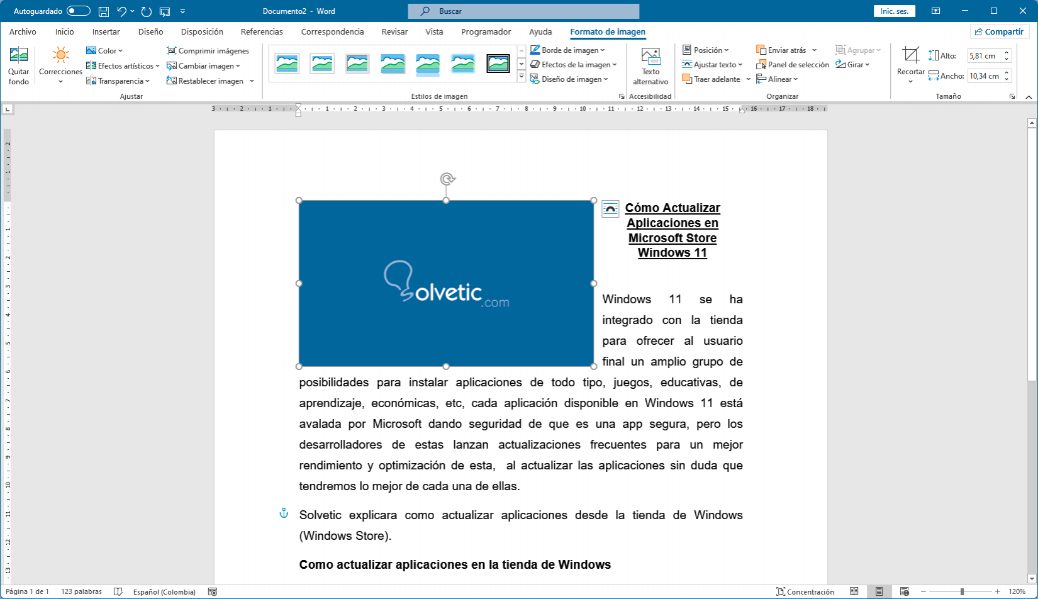Click the 120% zoom level

(x=1017, y=591)
